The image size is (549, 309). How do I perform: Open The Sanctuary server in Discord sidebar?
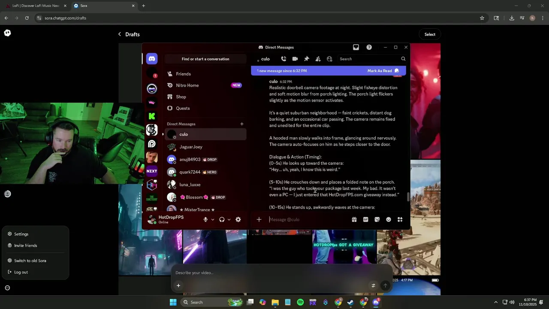click(152, 198)
